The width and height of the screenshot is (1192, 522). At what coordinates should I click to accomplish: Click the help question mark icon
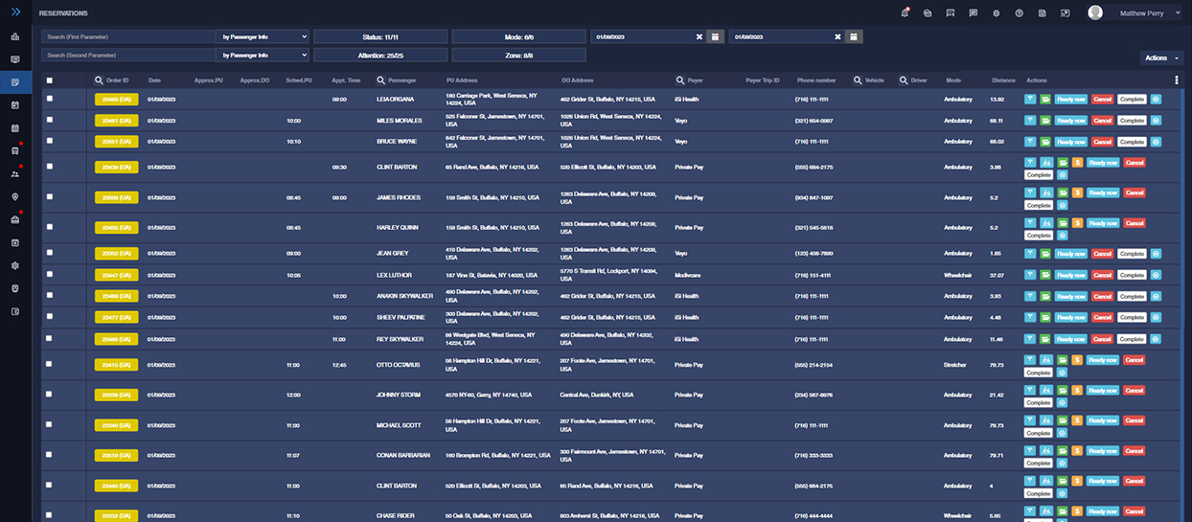click(1019, 13)
